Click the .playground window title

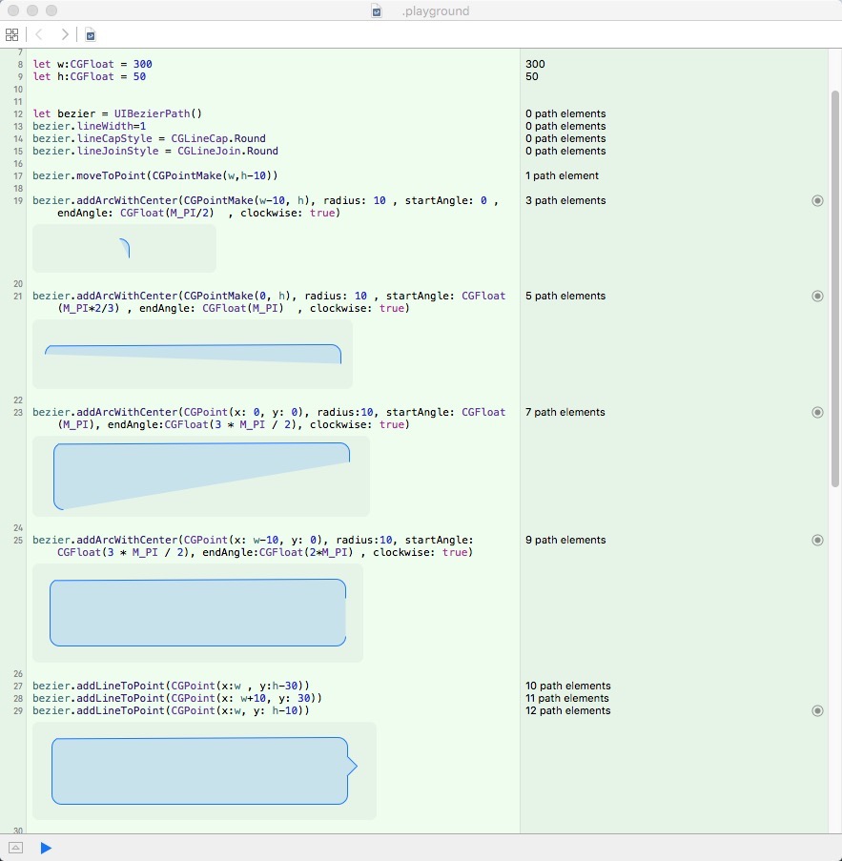click(x=435, y=11)
